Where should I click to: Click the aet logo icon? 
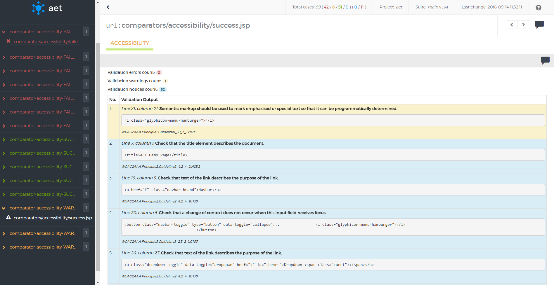[38, 8]
